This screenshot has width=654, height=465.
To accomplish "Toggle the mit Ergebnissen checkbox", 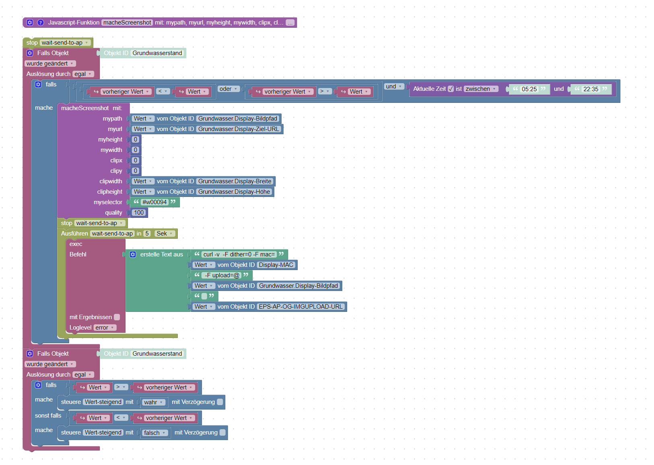I will 117,317.
